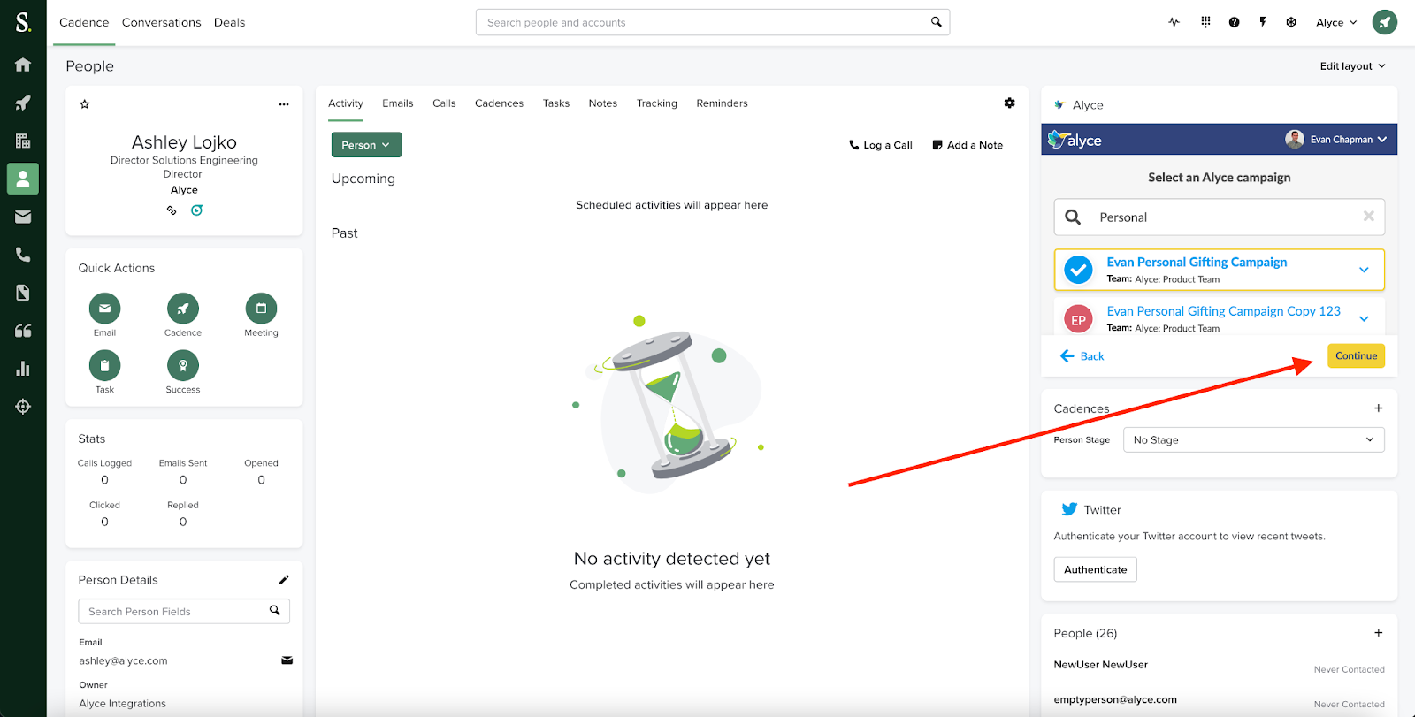Open the lightning bolt icon in header
The image size is (1415, 717).
pos(1263,22)
